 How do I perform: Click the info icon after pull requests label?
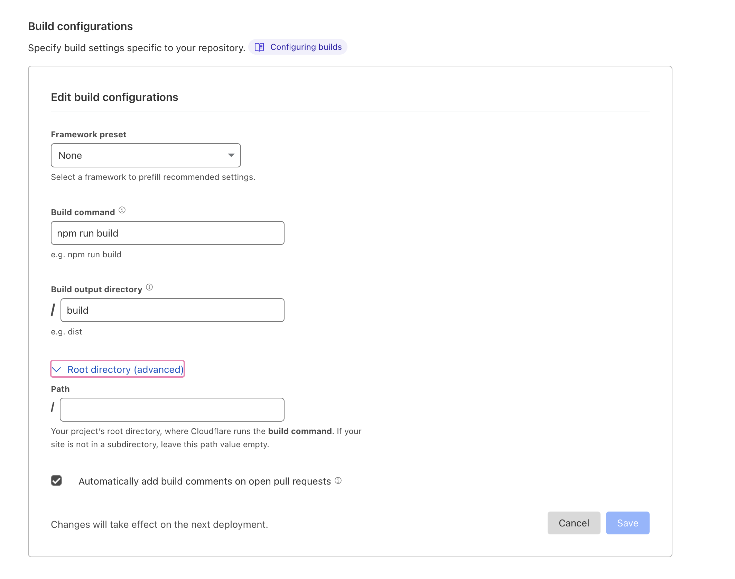[338, 480]
